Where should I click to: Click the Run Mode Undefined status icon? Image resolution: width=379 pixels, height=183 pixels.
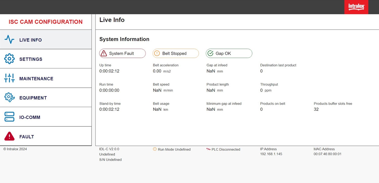point(155,149)
